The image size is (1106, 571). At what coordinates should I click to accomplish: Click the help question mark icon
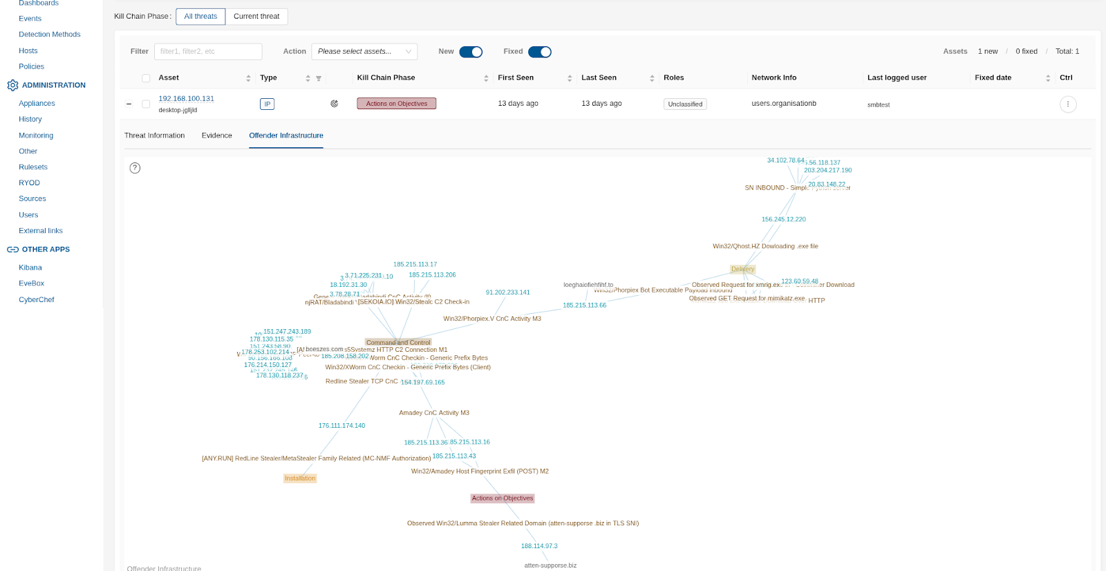(x=135, y=168)
